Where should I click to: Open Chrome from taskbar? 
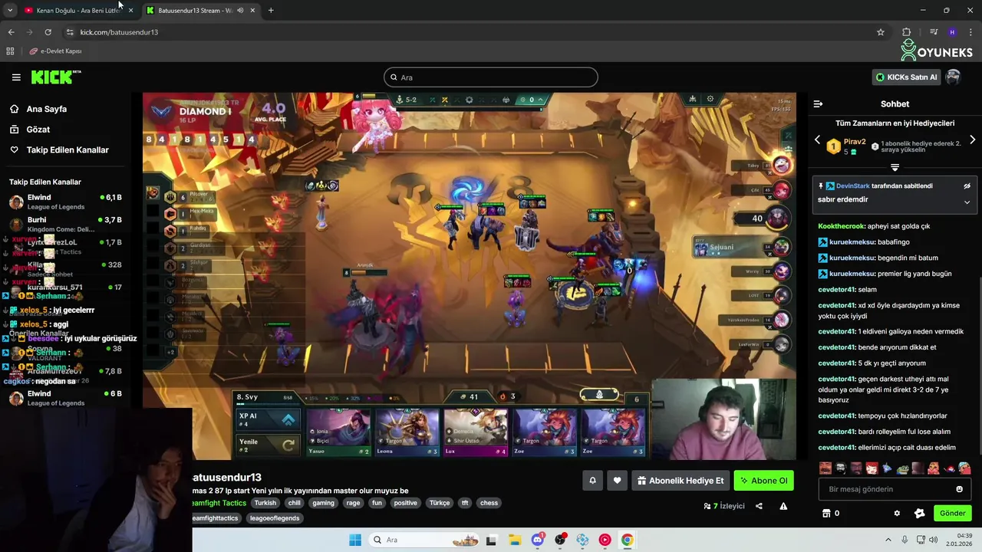628,540
